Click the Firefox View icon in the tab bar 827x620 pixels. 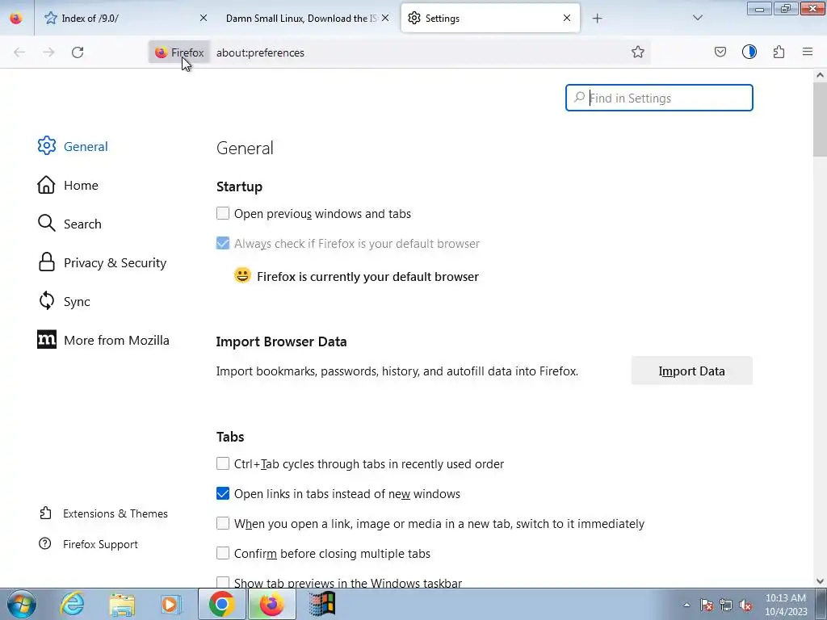(x=16, y=19)
